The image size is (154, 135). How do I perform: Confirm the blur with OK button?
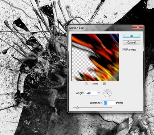click(x=132, y=36)
